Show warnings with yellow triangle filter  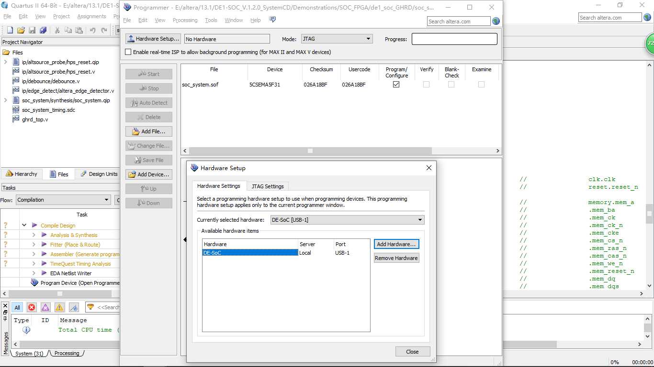click(59, 307)
